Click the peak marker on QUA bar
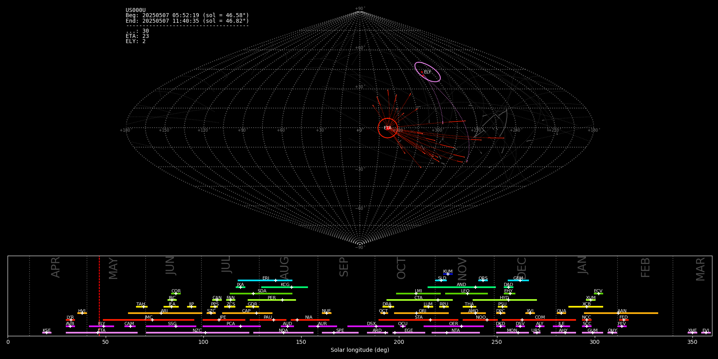Image resolution: width=718 pixels, height=359 pixels. tap(561, 313)
